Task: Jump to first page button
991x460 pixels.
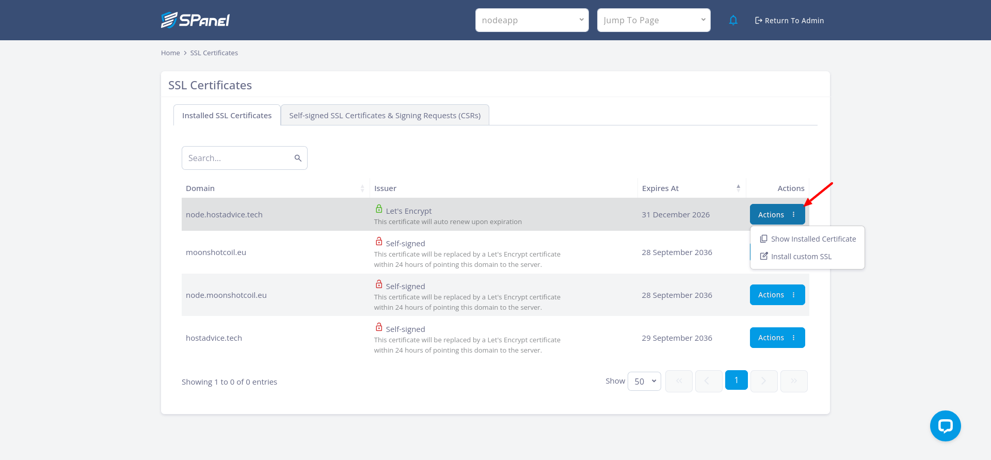Action: pyautogui.click(x=679, y=381)
